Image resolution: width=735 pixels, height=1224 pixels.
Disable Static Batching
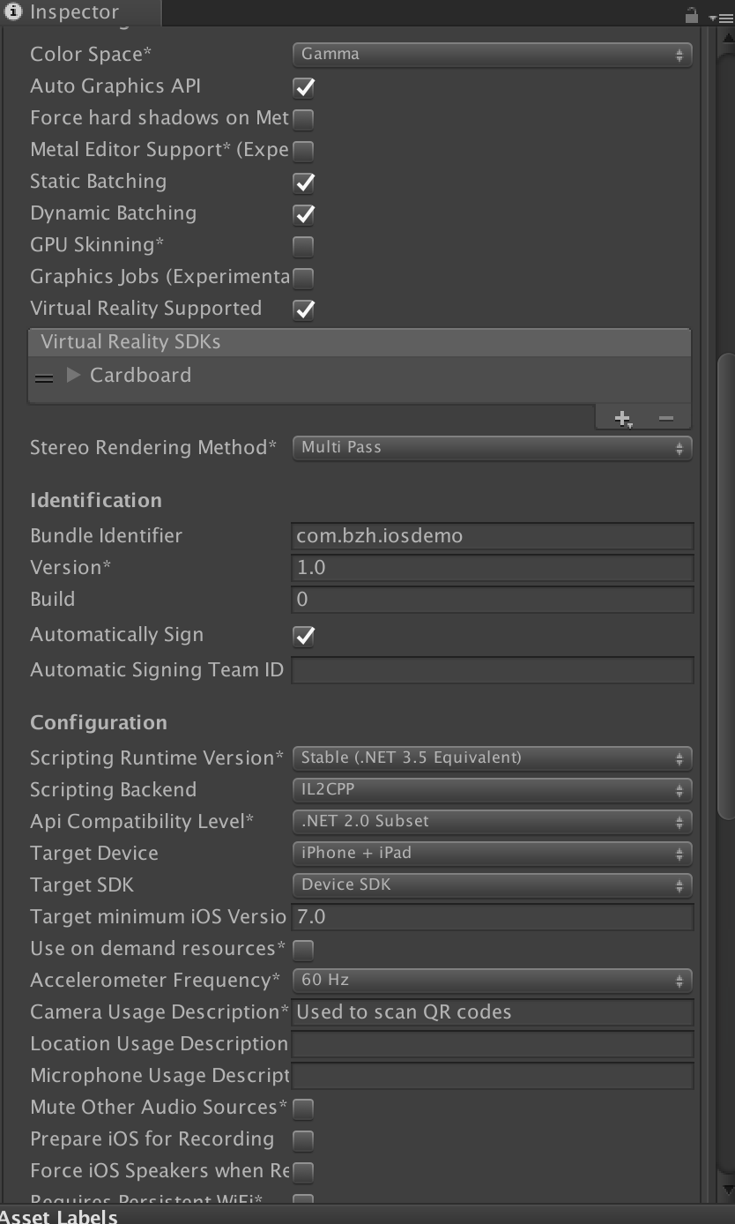click(x=303, y=183)
